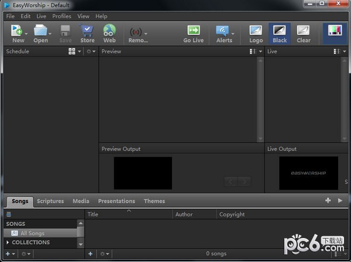Open the Profiles menu
351x262 pixels.
pos(61,16)
